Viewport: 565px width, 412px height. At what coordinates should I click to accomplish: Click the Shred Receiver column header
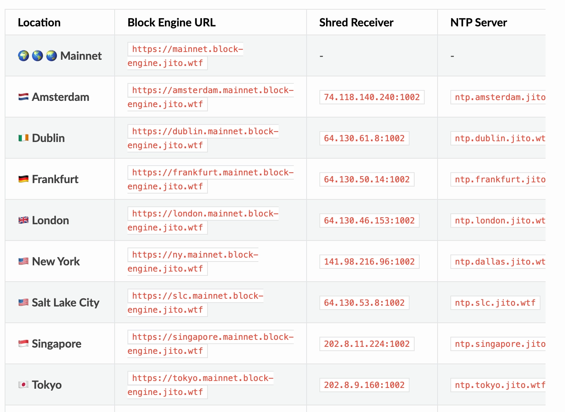(356, 23)
